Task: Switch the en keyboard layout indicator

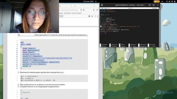Action: click(162, 1)
